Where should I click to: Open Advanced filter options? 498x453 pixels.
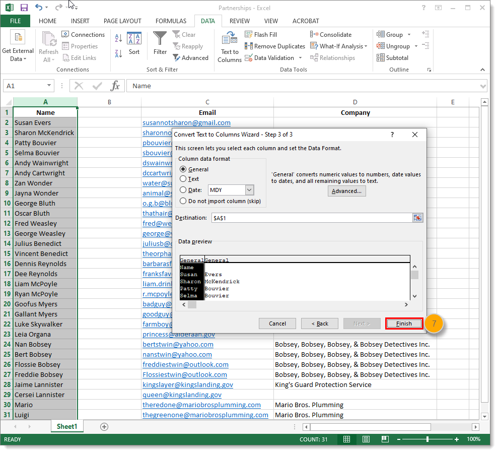[190, 58]
